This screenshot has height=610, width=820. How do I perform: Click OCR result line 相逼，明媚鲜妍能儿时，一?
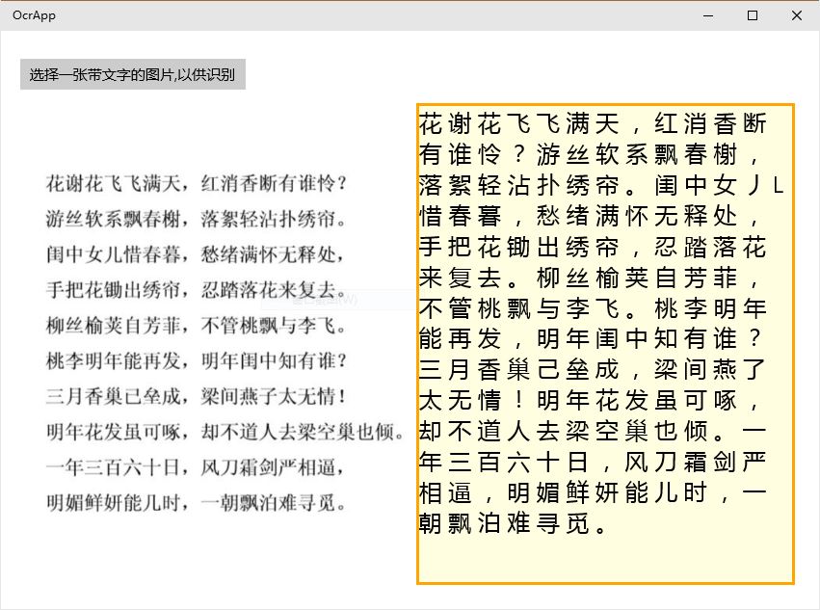[x=593, y=492]
